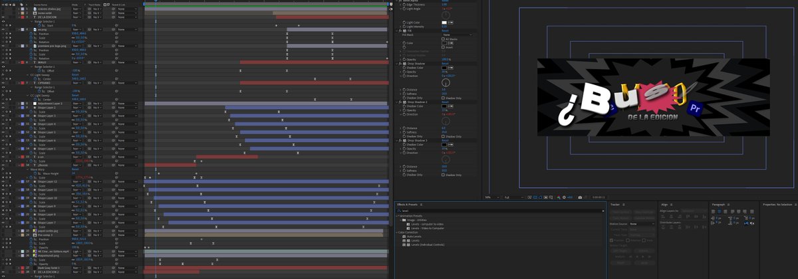798x279 pixels.
Task: Open the Align panel menu icon
Action: (x=671, y=205)
